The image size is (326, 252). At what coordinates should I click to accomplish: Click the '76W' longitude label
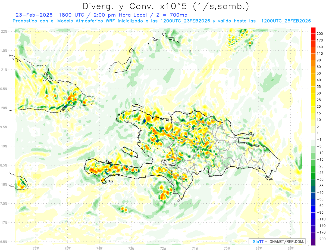pyautogui.click(x=36, y=248)
